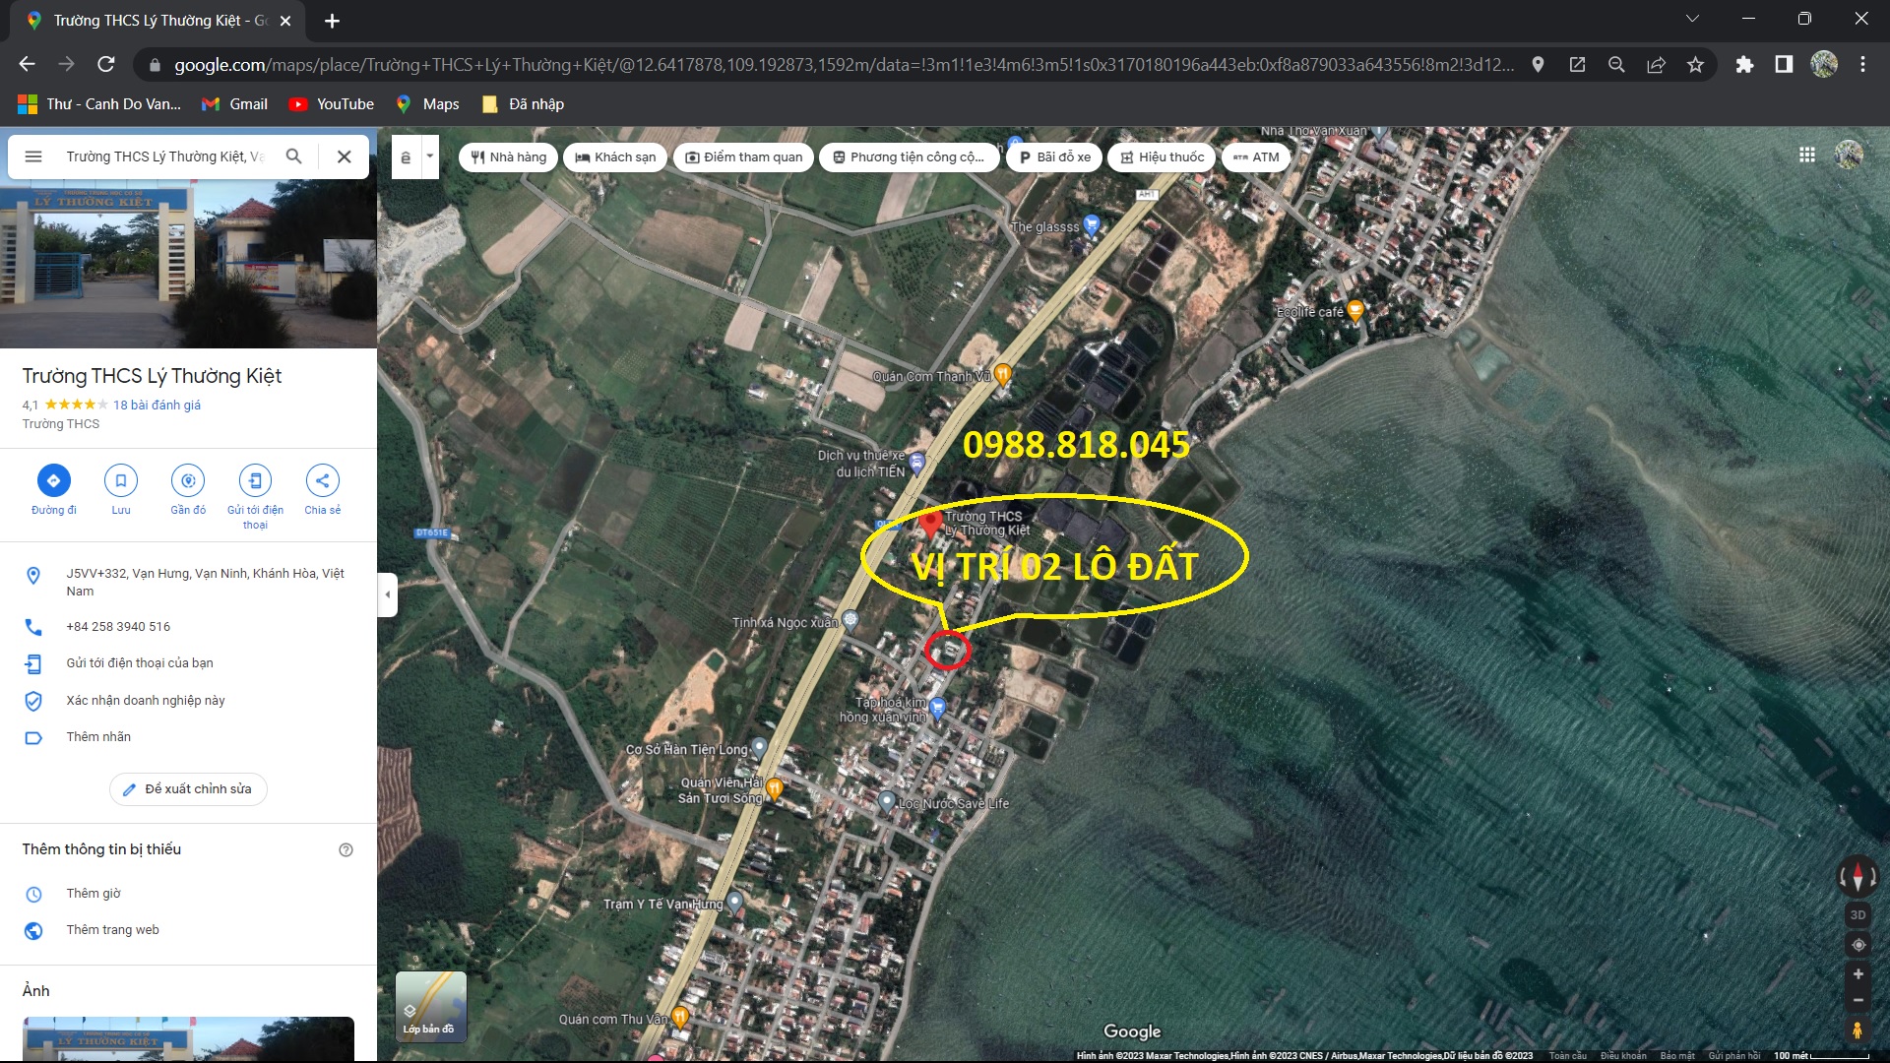Viewport: 1890px width, 1063px height.
Task: Open the hamburger menu in search box
Action: [33, 156]
